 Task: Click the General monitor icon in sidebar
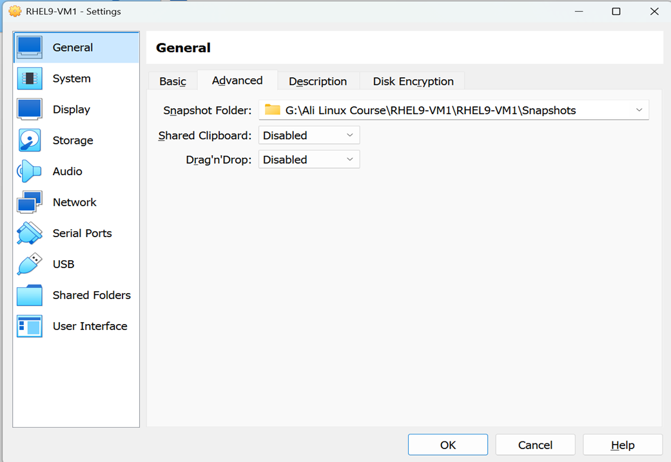(x=30, y=47)
